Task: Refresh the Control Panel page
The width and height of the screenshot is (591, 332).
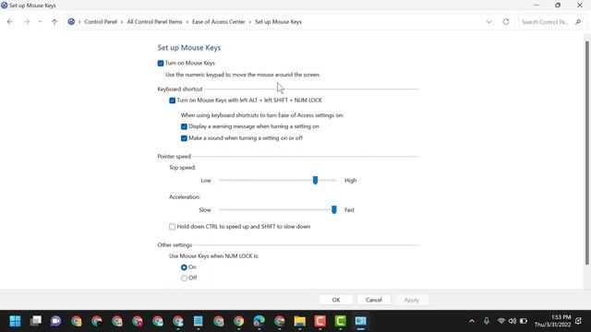Action: (506, 22)
